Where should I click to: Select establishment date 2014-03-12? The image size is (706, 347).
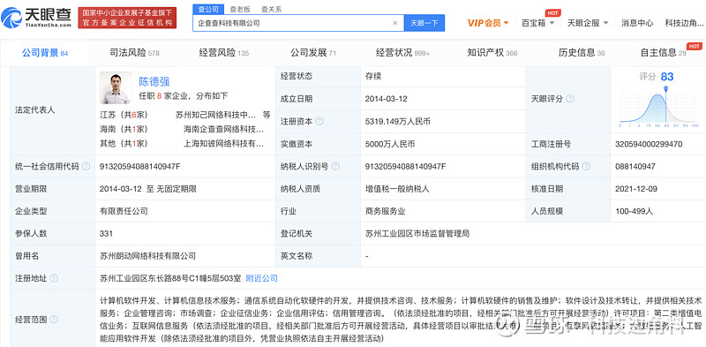[386, 99]
